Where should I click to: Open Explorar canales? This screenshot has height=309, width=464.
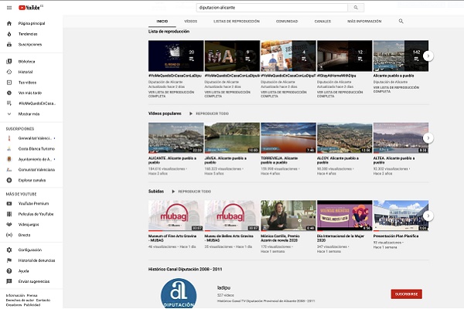32,180
